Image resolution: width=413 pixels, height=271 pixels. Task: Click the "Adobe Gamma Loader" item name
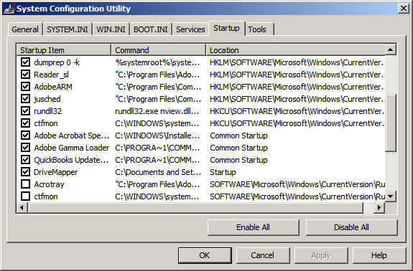tap(71, 148)
